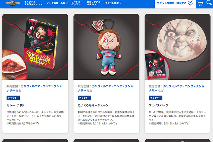Open the shopping cart icon
The image size is (213, 142).
coord(200,4)
